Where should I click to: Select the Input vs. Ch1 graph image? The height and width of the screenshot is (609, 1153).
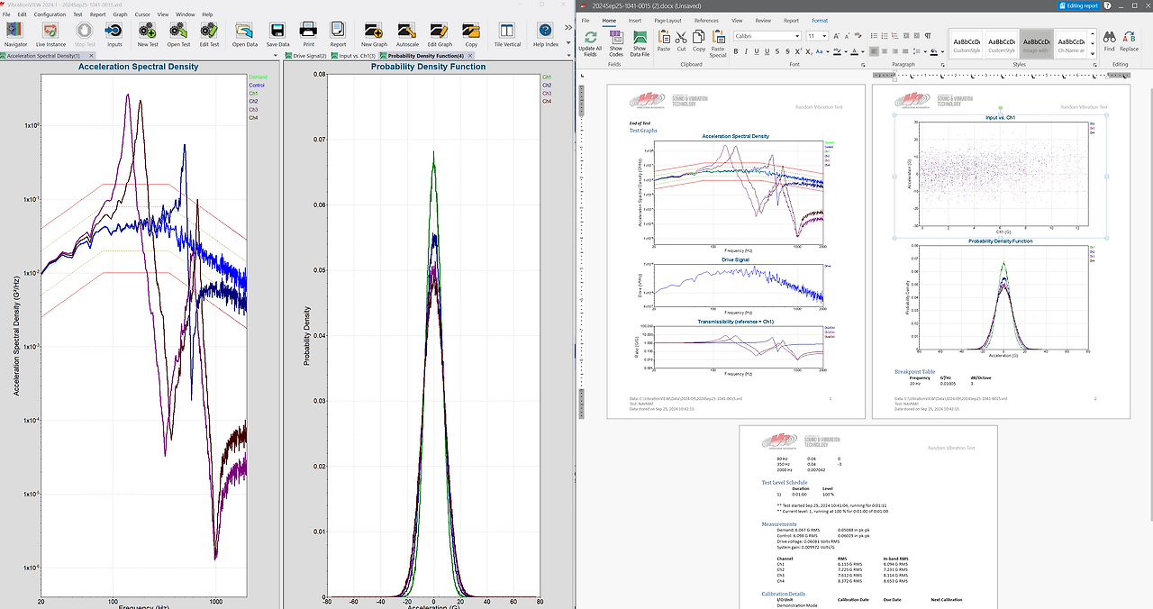click(1000, 177)
